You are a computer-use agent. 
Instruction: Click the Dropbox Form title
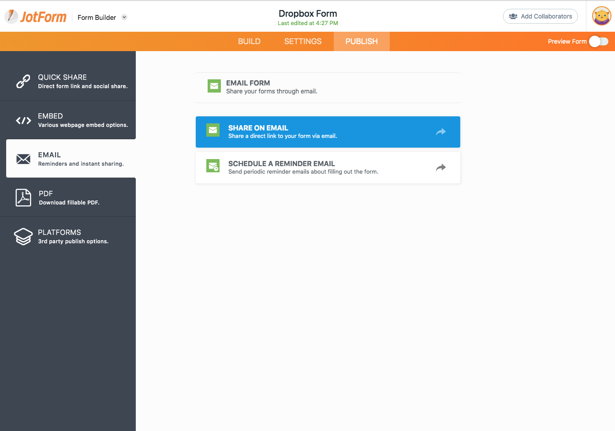pos(308,14)
